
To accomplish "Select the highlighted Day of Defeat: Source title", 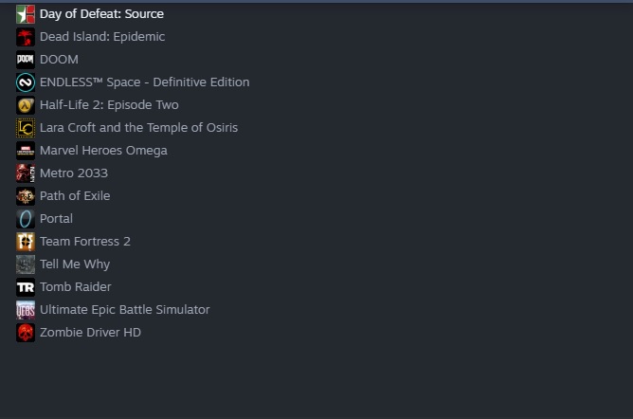I will click(x=101, y=14).
